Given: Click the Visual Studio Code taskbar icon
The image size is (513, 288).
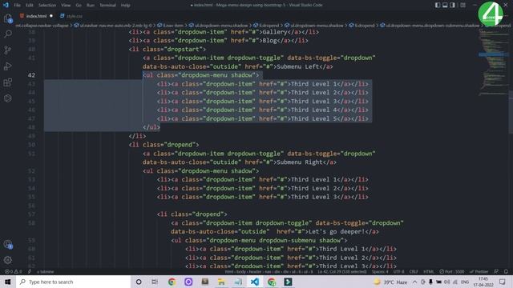Looking at the screenshot, I should (x=255, y=282).
